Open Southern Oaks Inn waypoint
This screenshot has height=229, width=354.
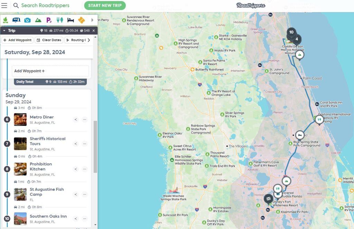48,216
